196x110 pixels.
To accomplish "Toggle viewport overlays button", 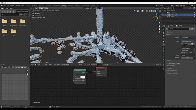I will tap(142, 11).
